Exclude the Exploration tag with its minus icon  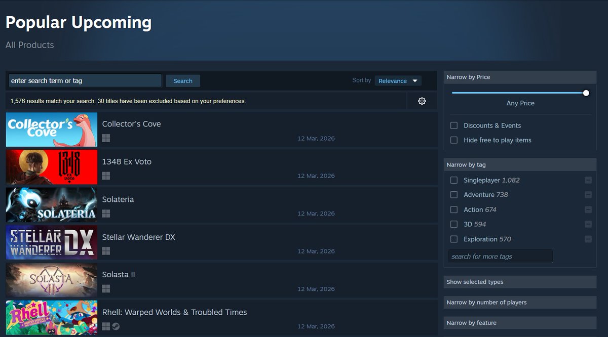point(588,239)
